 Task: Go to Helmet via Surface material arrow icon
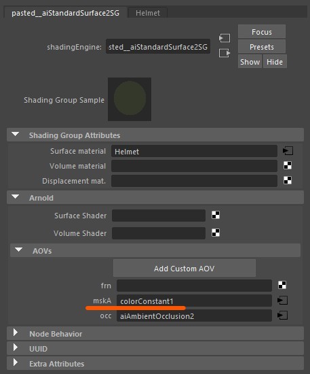[x=288, y=151]
